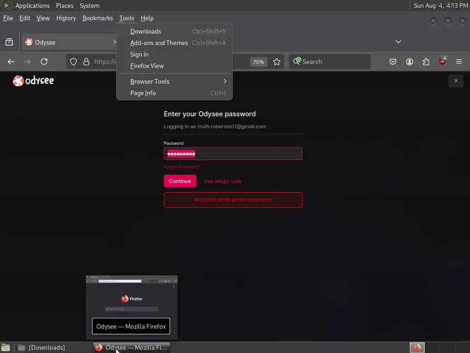Open the Firefox account icon
This screenshot has width=470, height=353.
pyautogui.click(x=409, y=62)
